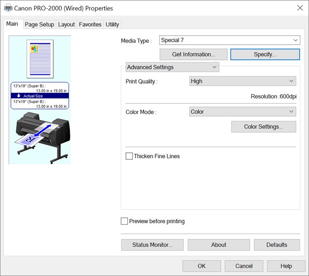Click the page layout preview thumbnail
309x276 pixels.
pos(40,59)
